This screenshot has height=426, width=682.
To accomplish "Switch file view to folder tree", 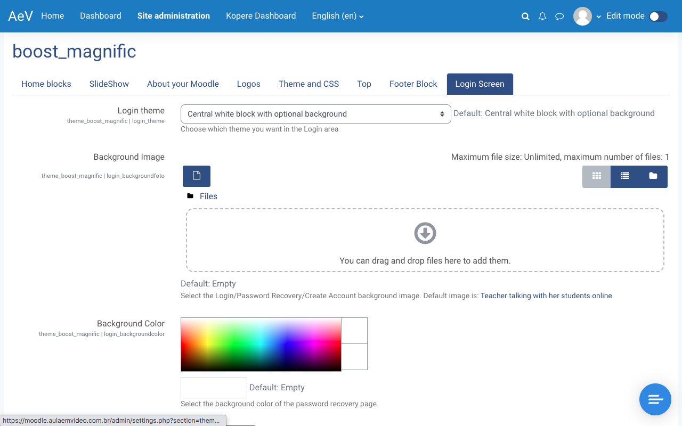I will (653, 176).
